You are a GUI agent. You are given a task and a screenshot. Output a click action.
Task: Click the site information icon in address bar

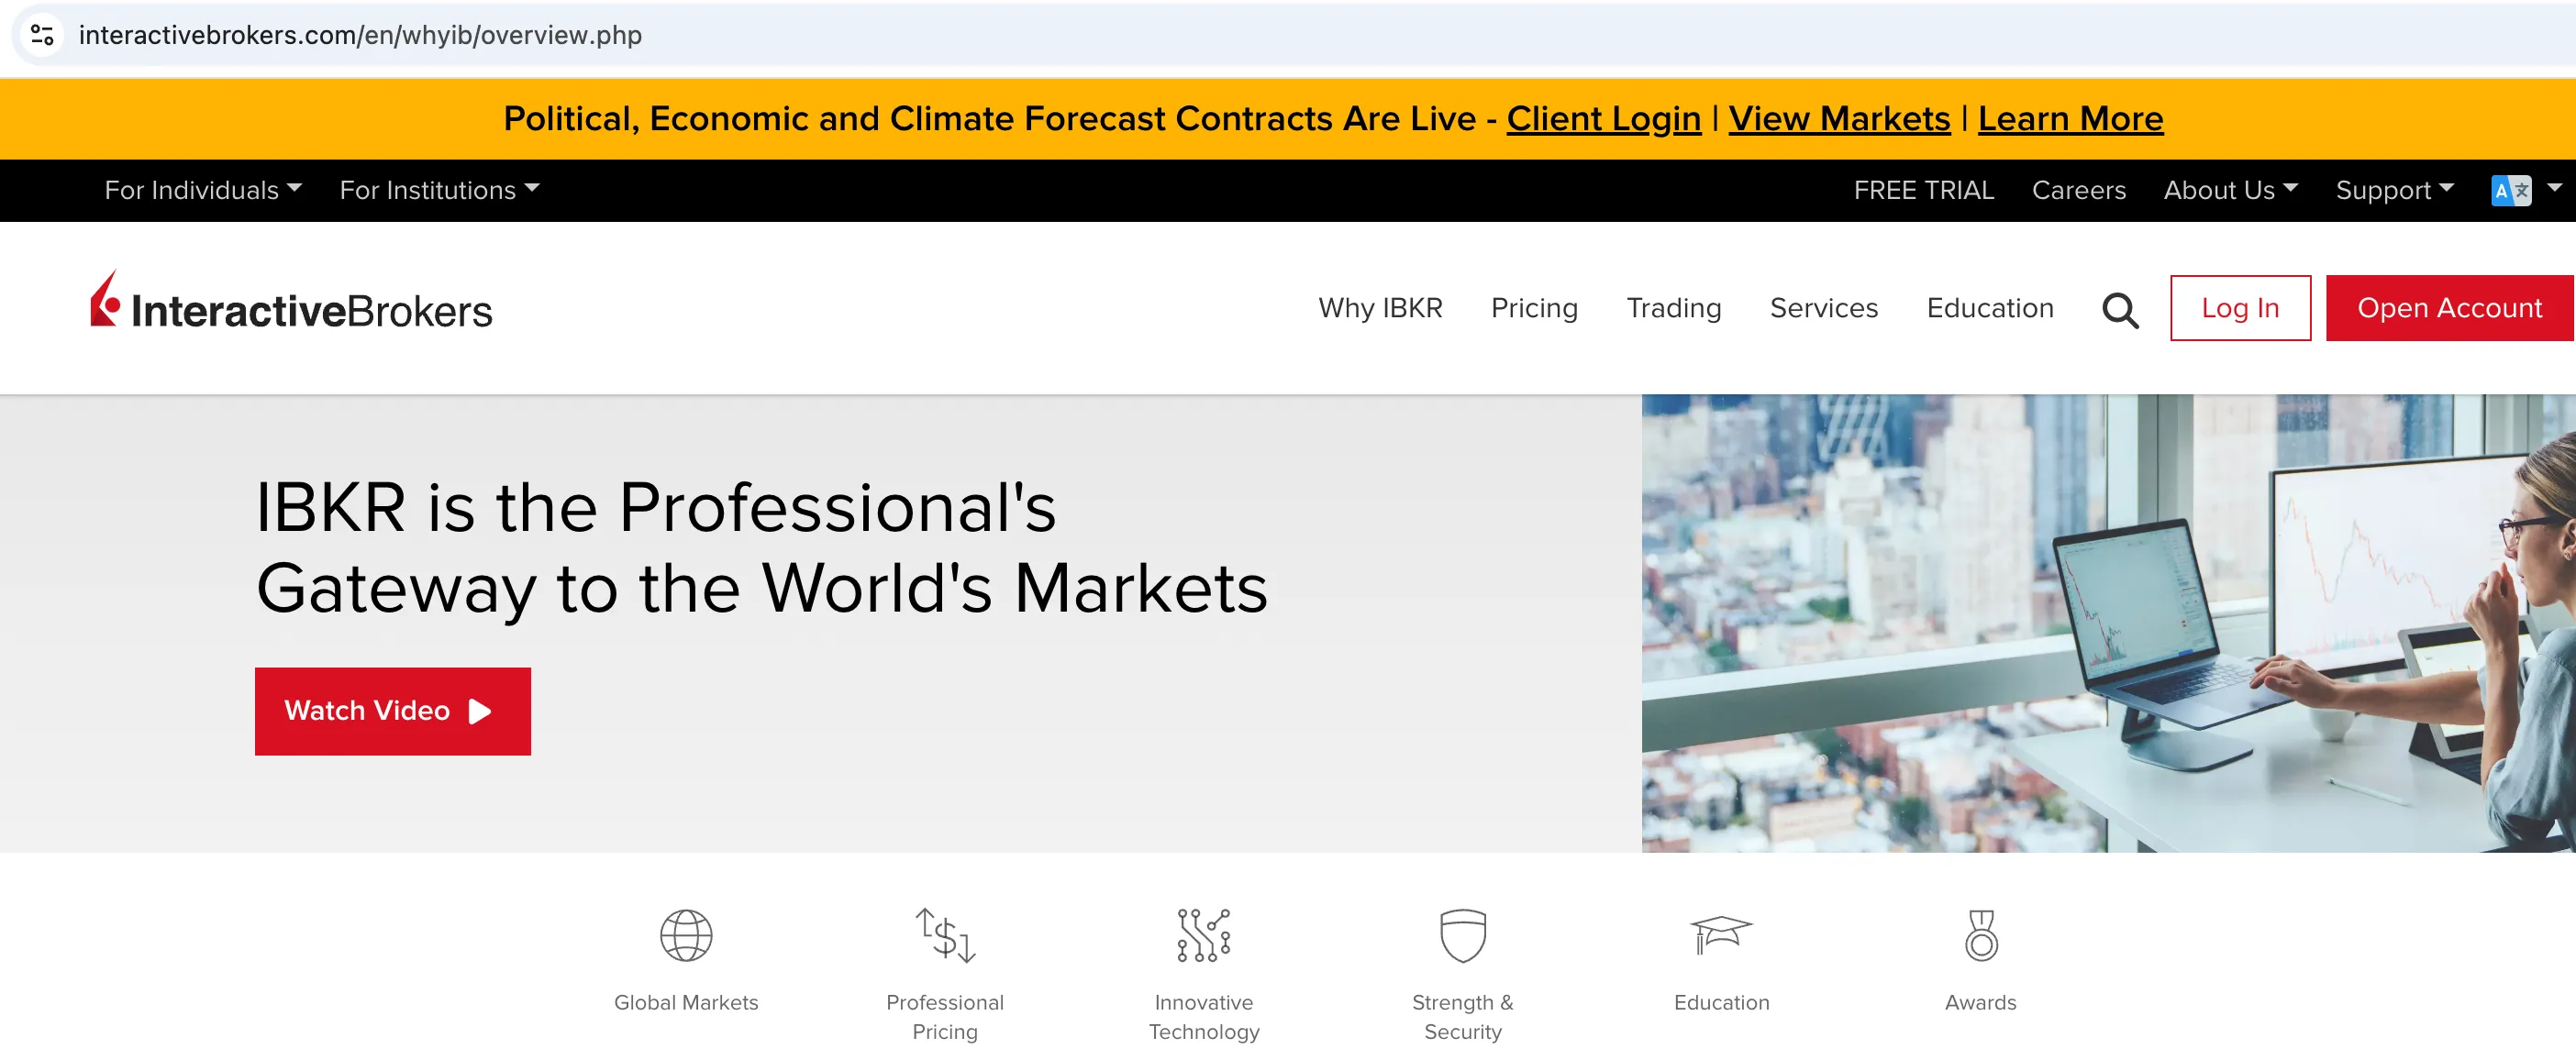click(x=42, y=35)
